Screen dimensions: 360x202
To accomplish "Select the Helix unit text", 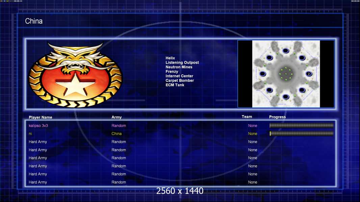I will [x=170, y=58].
